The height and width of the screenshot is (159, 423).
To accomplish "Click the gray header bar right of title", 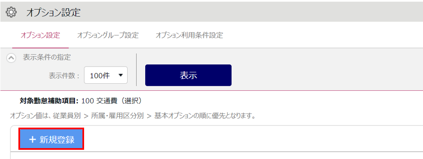I will [x=252, y=12].
